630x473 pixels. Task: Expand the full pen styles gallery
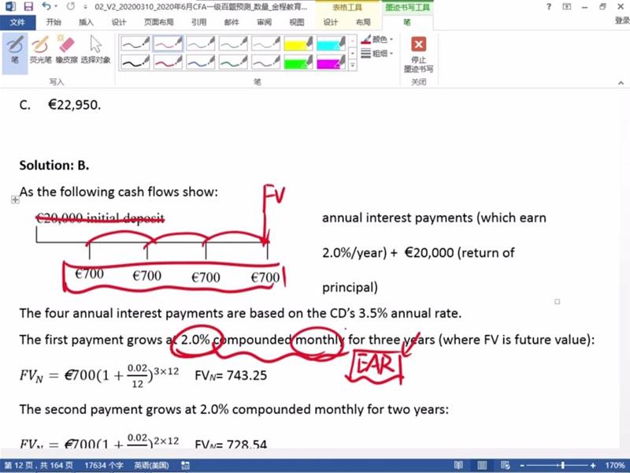[352, 65]
